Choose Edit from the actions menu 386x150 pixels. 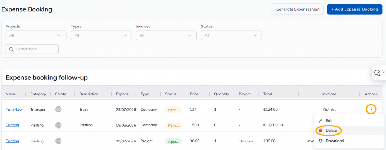[x=329, y=121]
